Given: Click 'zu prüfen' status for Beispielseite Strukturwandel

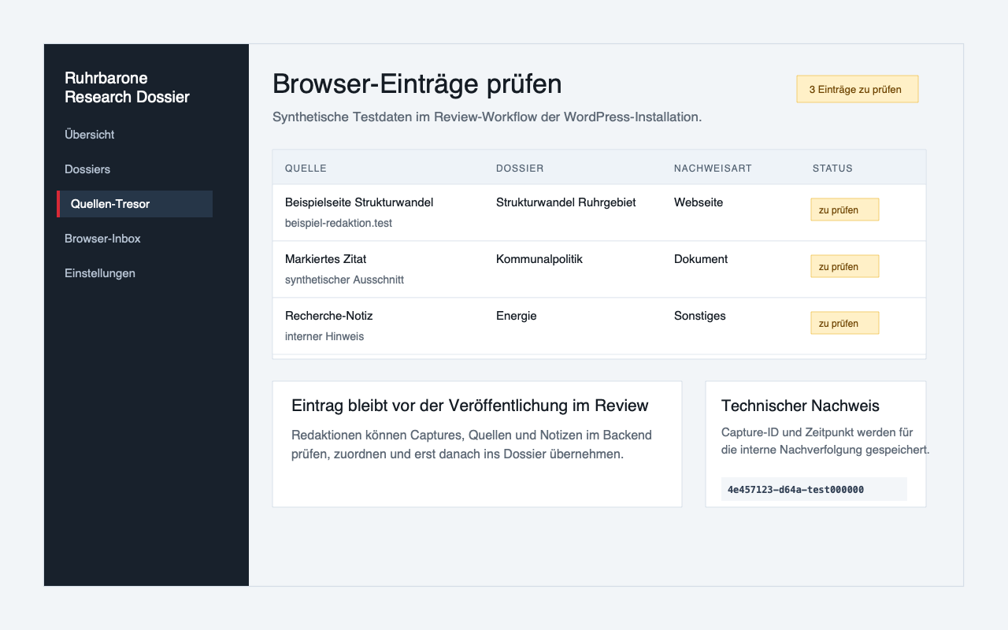Looking at the screenshot, I should click(x=845, y=209).
